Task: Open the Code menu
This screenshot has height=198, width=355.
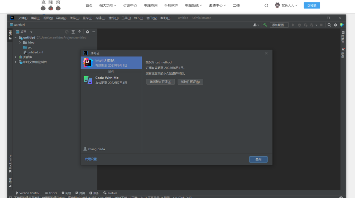Action: pyautogui.click(x=74, y=18)
